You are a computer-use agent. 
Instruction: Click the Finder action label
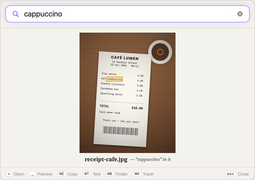pos(121,174)
